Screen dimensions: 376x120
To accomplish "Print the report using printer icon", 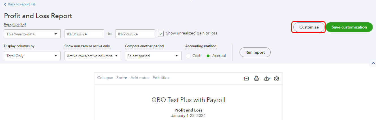I will [x=257, y=79].
